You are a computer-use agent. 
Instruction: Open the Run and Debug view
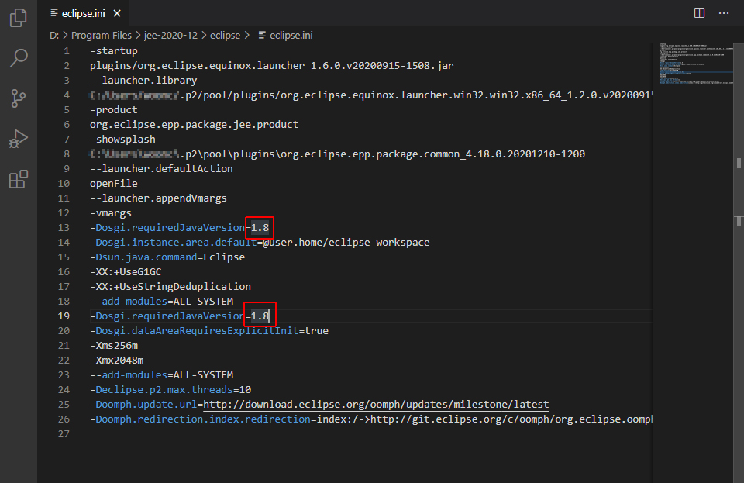click(x=19, y=139)
